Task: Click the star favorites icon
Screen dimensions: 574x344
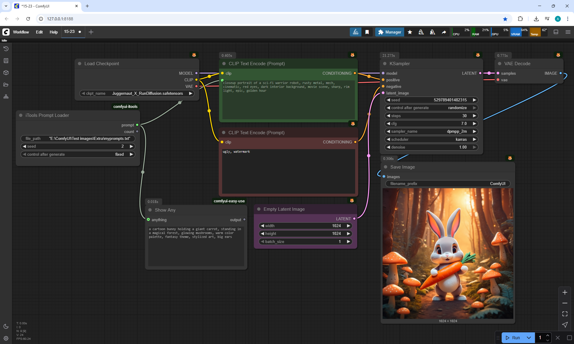Action: pyautogui.click(x=410, y=32)
